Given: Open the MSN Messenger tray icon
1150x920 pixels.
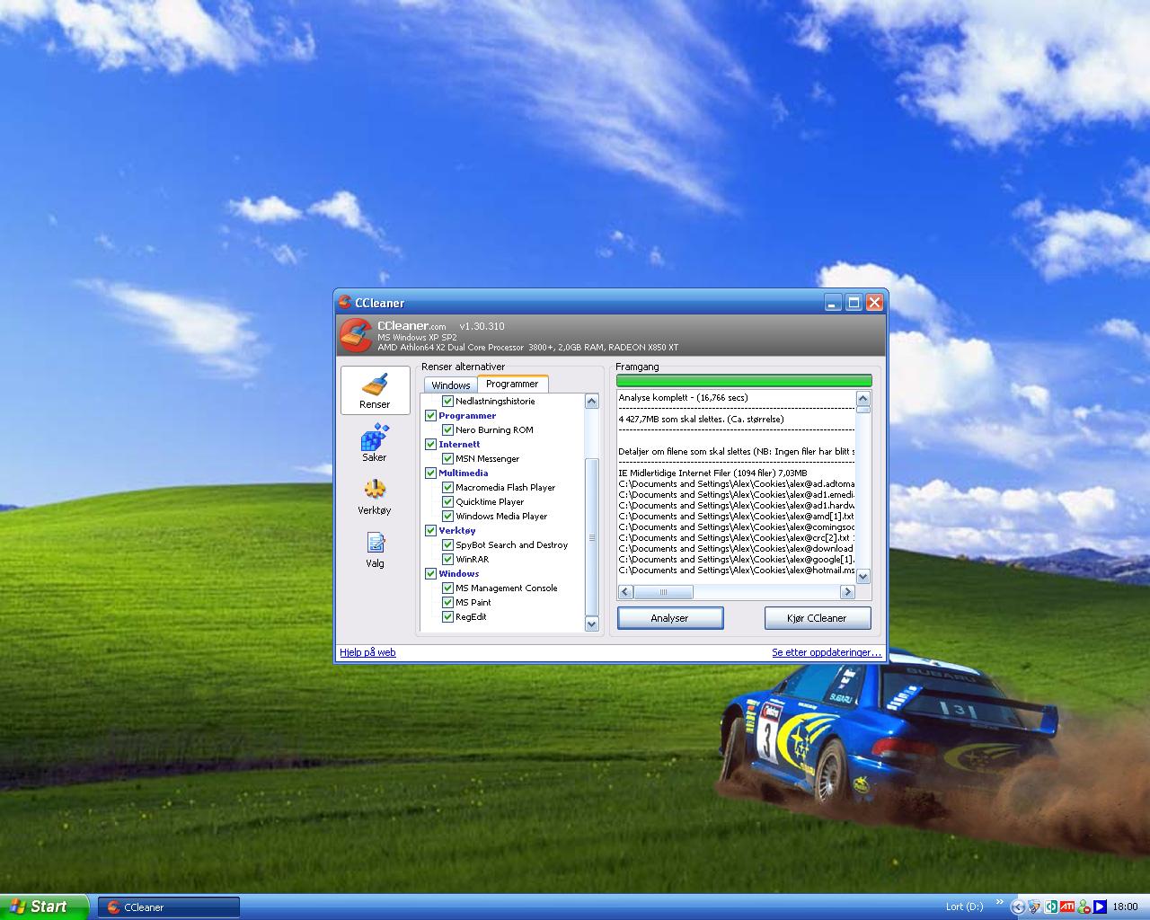Looking at the screenshot, I should pyautogui.click(x=1084, y=907).
